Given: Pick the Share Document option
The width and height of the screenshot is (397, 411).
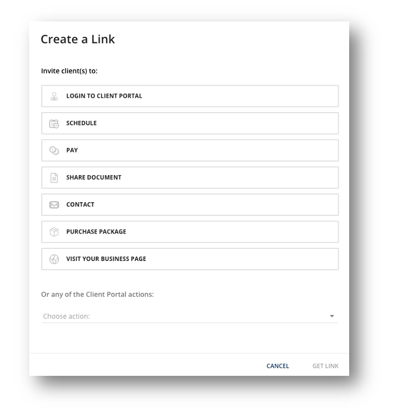Looking at the screenshot, I should [x=190, y=177].
